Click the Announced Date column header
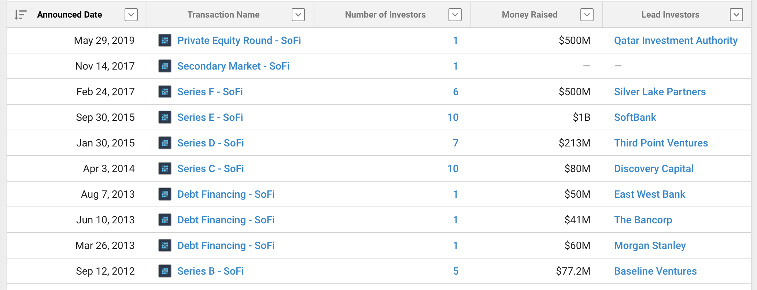 click(70, 15)
